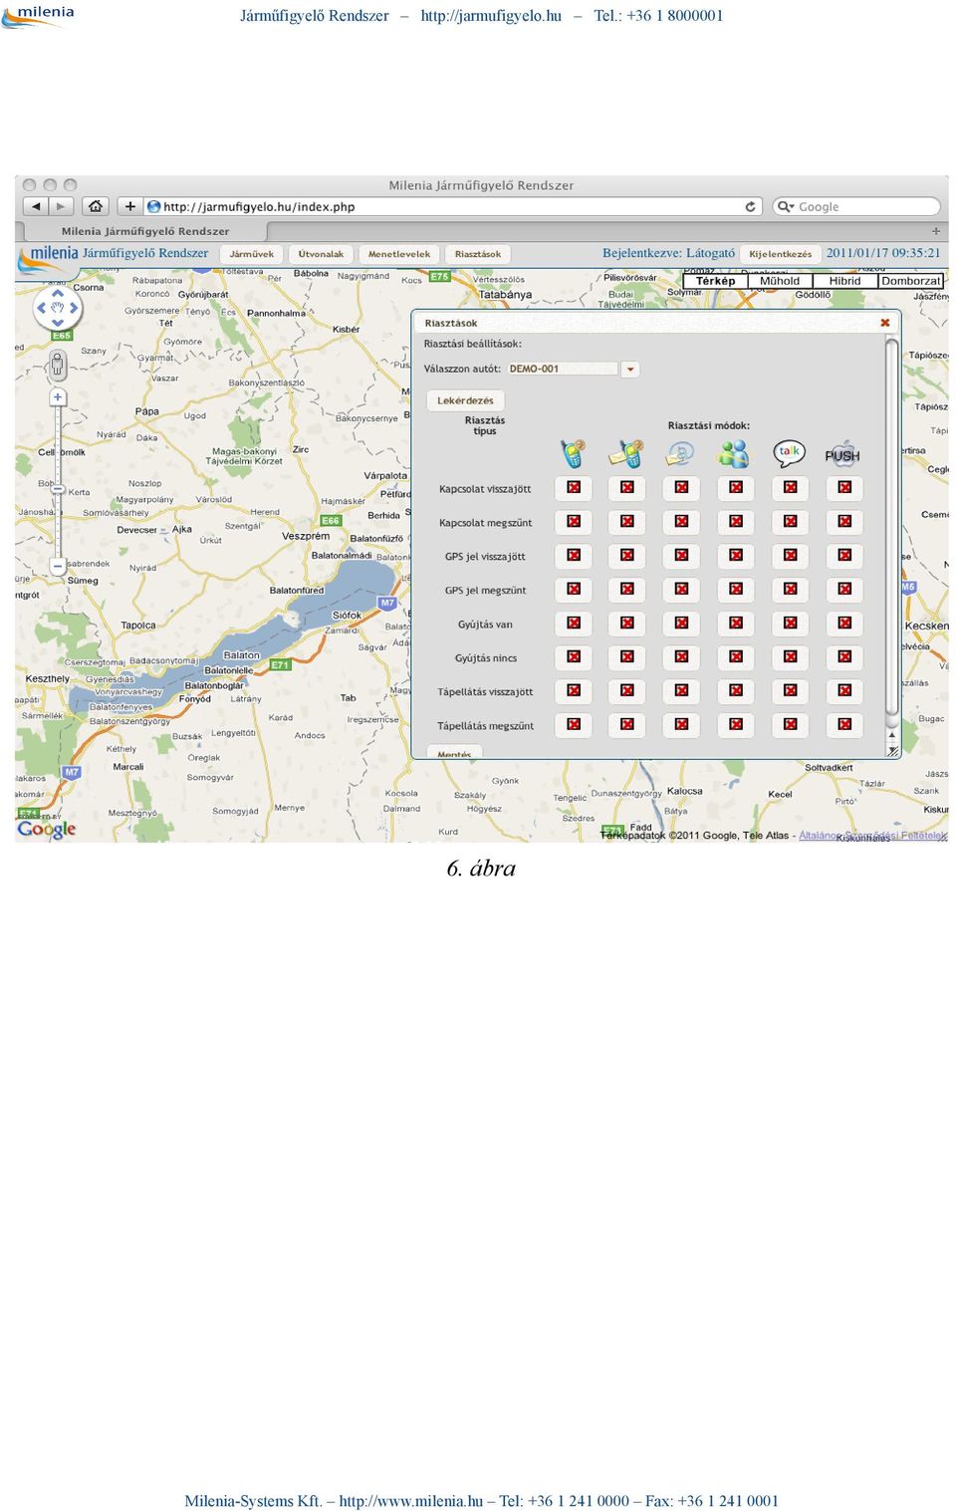Open the Általános Szerződési Feltételek link
This screenshot has width=956, height=1511.
[872, 836]
